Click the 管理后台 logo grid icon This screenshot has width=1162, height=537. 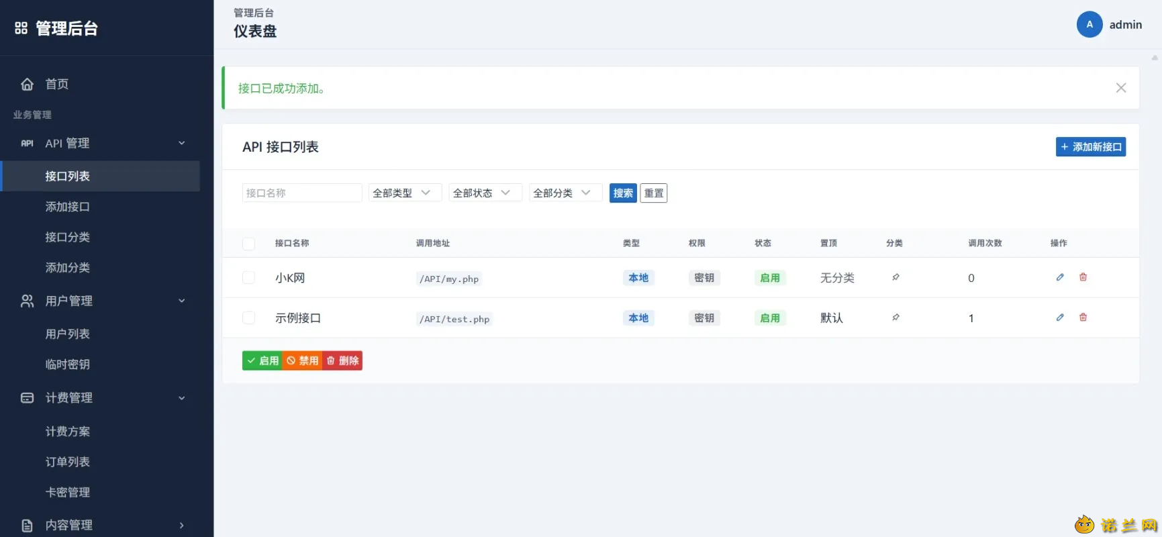click(x=21, y=28)
